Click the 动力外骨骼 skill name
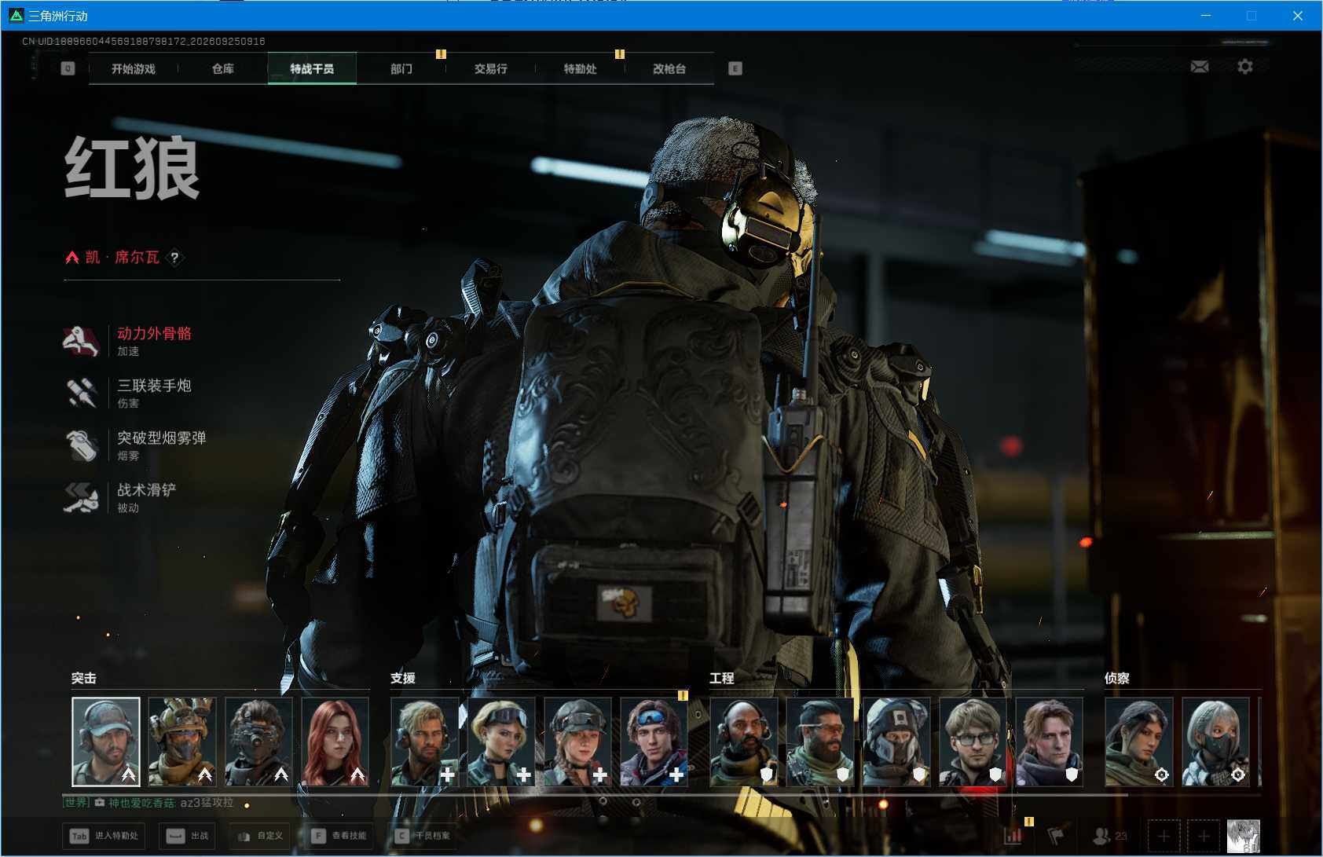Viewport: 1323px width, 857px height. (155, 333)
